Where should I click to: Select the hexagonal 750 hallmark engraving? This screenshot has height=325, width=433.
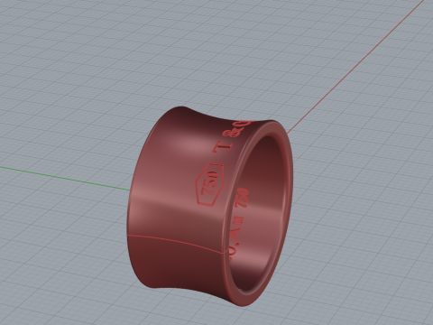click(209, 184)
